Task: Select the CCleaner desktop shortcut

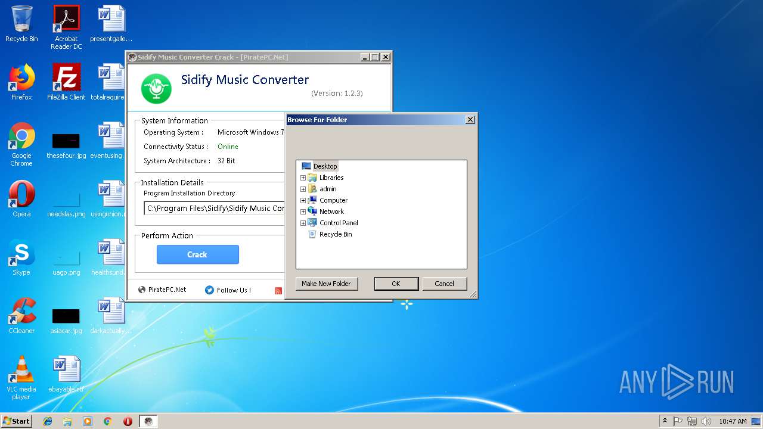Action: [x=21, y=316]
